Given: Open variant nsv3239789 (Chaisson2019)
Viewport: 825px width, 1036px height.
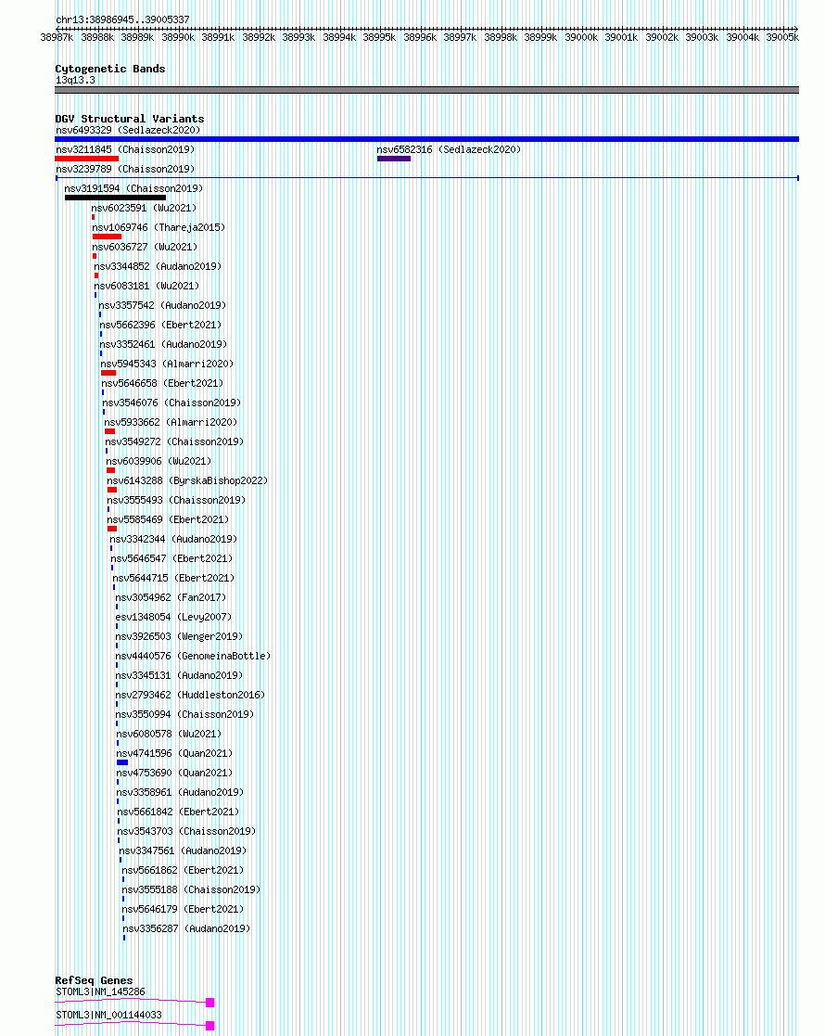Looking at the screenshot, I should point(125,169).
